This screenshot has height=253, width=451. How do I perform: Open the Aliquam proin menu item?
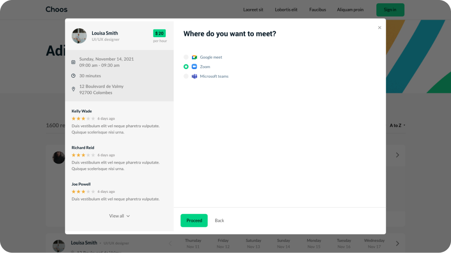pyautogui.click(x=350, y=10)
